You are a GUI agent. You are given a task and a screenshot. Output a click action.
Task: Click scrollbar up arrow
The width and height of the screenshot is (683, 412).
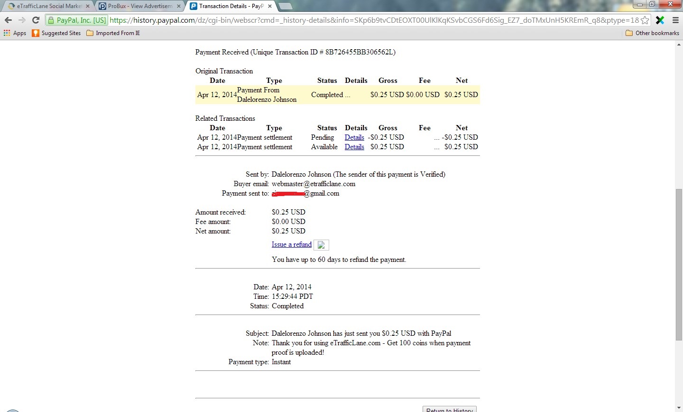click(x=679, y=44)
